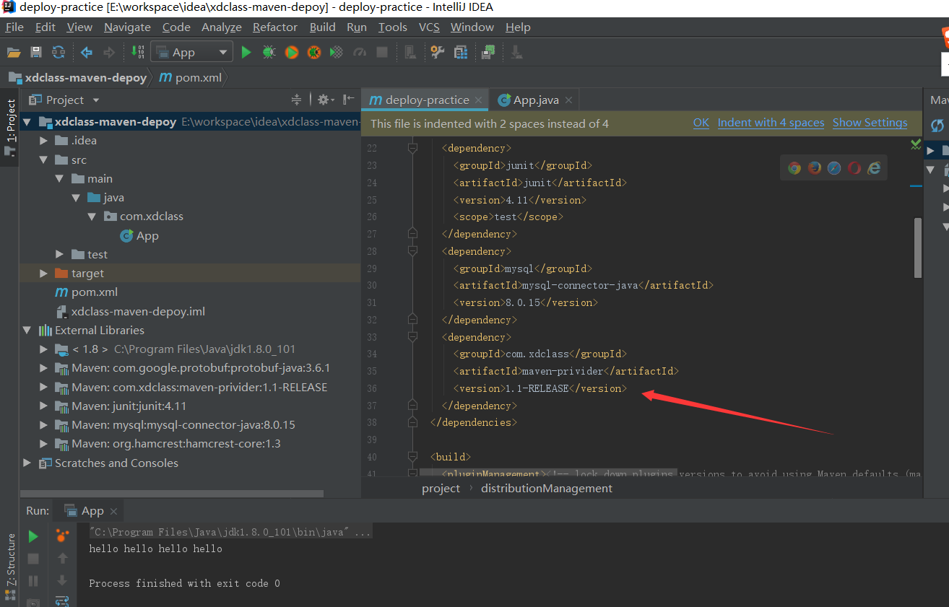949x607 pixels.
Task: Run App with coverage icon
Action: pyautogui.click(x=292, y=52)
